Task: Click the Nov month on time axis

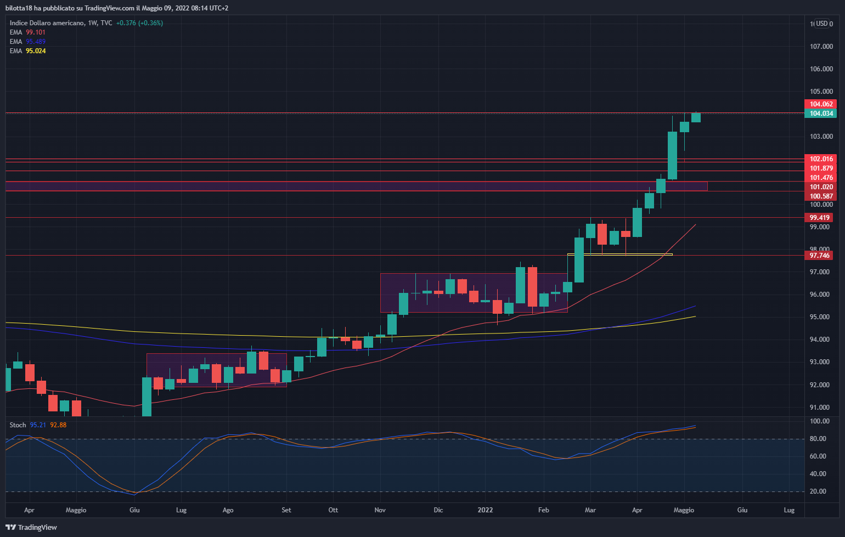Action: point(380,510)
